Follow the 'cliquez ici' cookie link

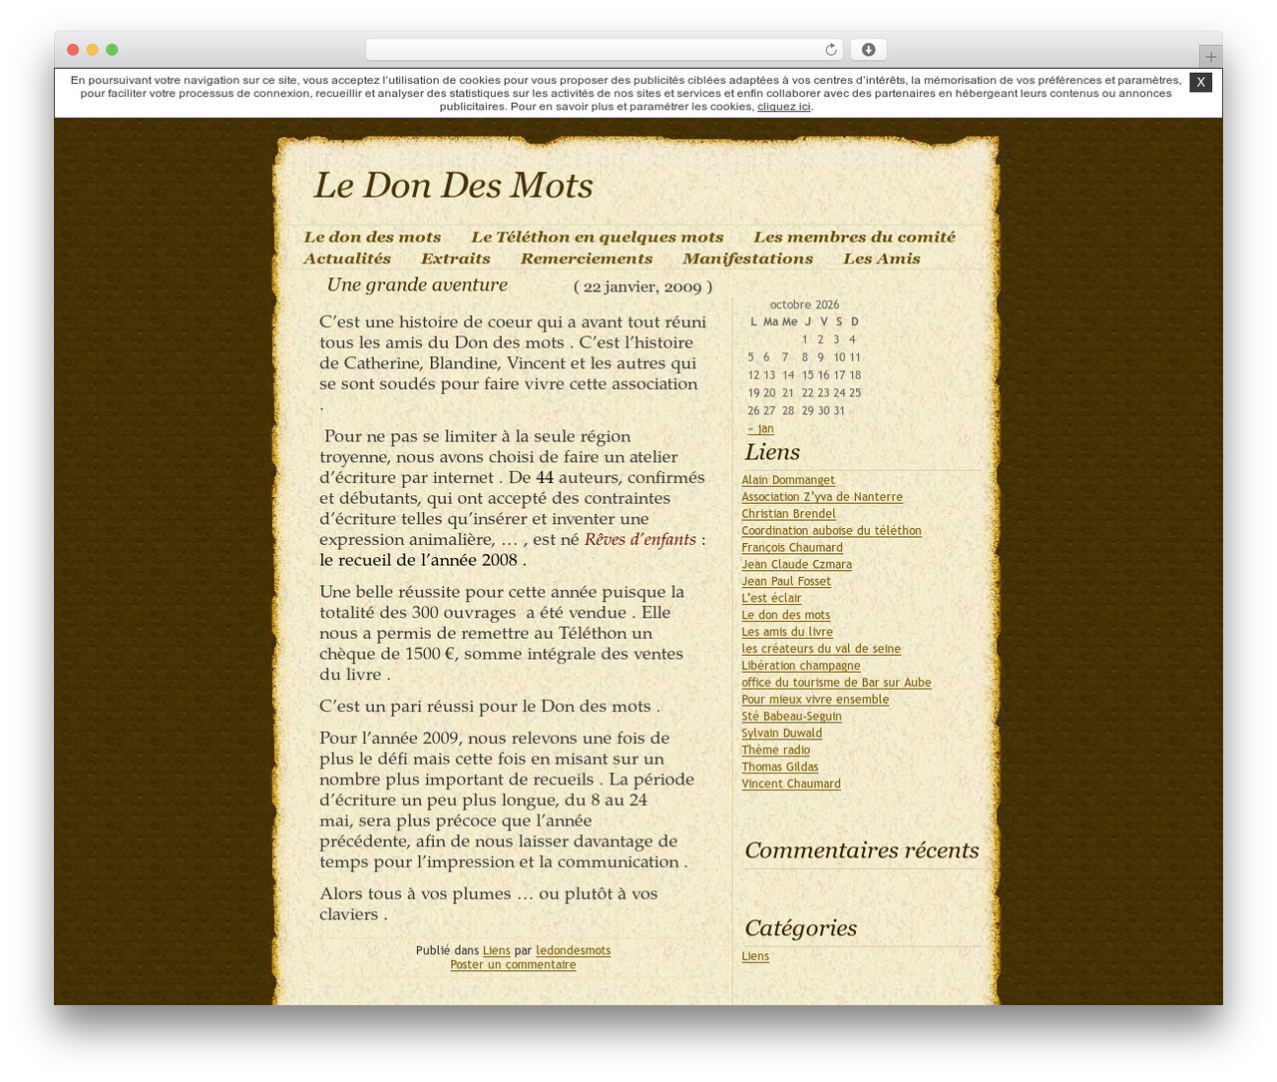tap(784, 107)
